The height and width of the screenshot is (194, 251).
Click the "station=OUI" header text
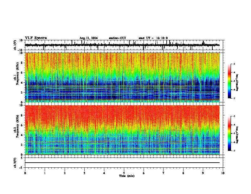point(117,38)
